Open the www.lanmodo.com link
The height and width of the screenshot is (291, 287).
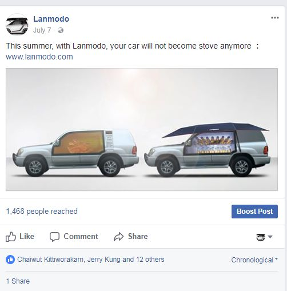(39, 57)
